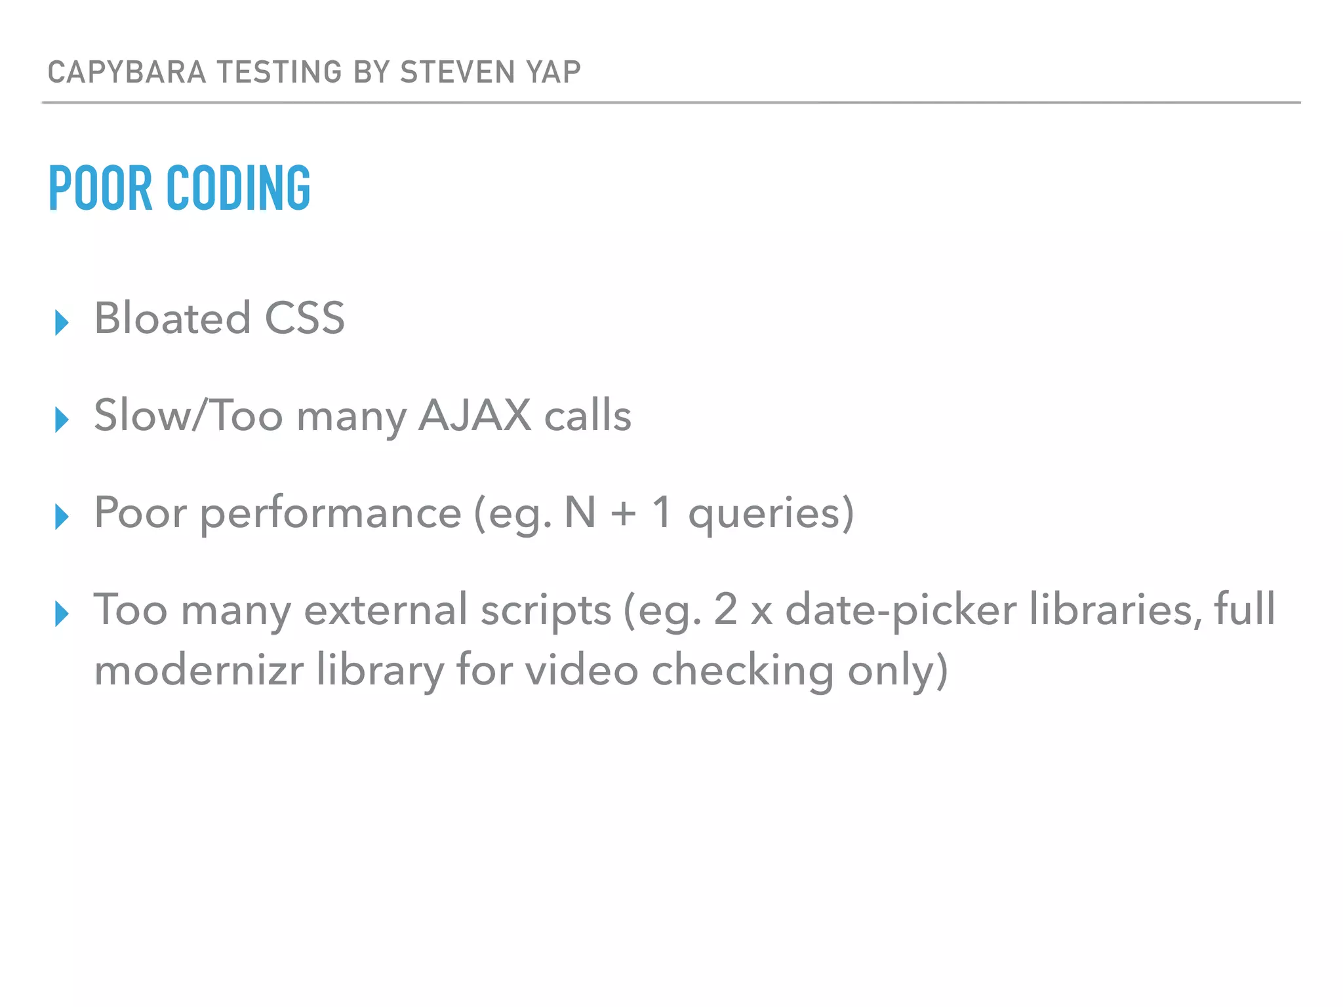
Task: Click the blue arrow bullet beside Bloated CSS
Action: click(x=62, y=323)
